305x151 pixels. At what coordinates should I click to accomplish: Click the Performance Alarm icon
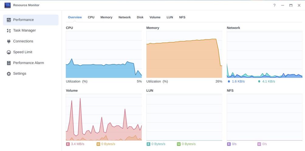pyautogui.click(x=9, y=63)
